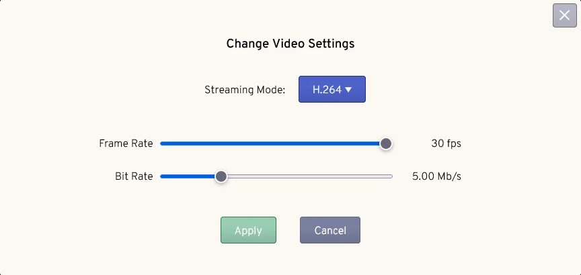
Task: Select the Bit Rate label
Action: [134, 176]
